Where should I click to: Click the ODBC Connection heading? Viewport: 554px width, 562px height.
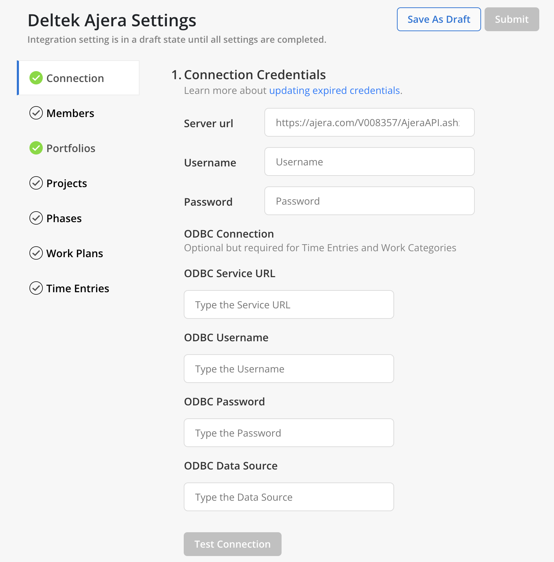229,234
